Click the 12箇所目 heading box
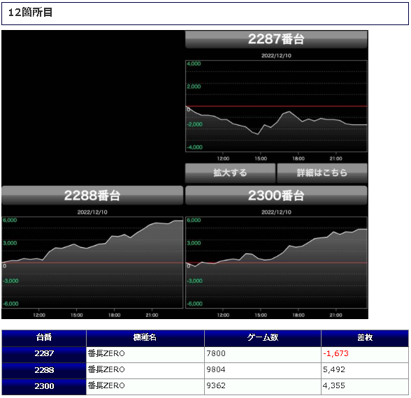411x398 pixels. click(x=206, y=14)
